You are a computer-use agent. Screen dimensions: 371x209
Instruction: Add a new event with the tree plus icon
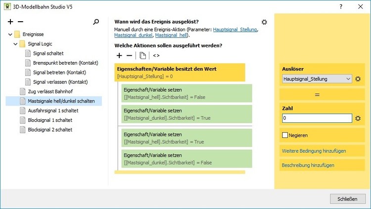pyautogui.click(x=10, y=22)
